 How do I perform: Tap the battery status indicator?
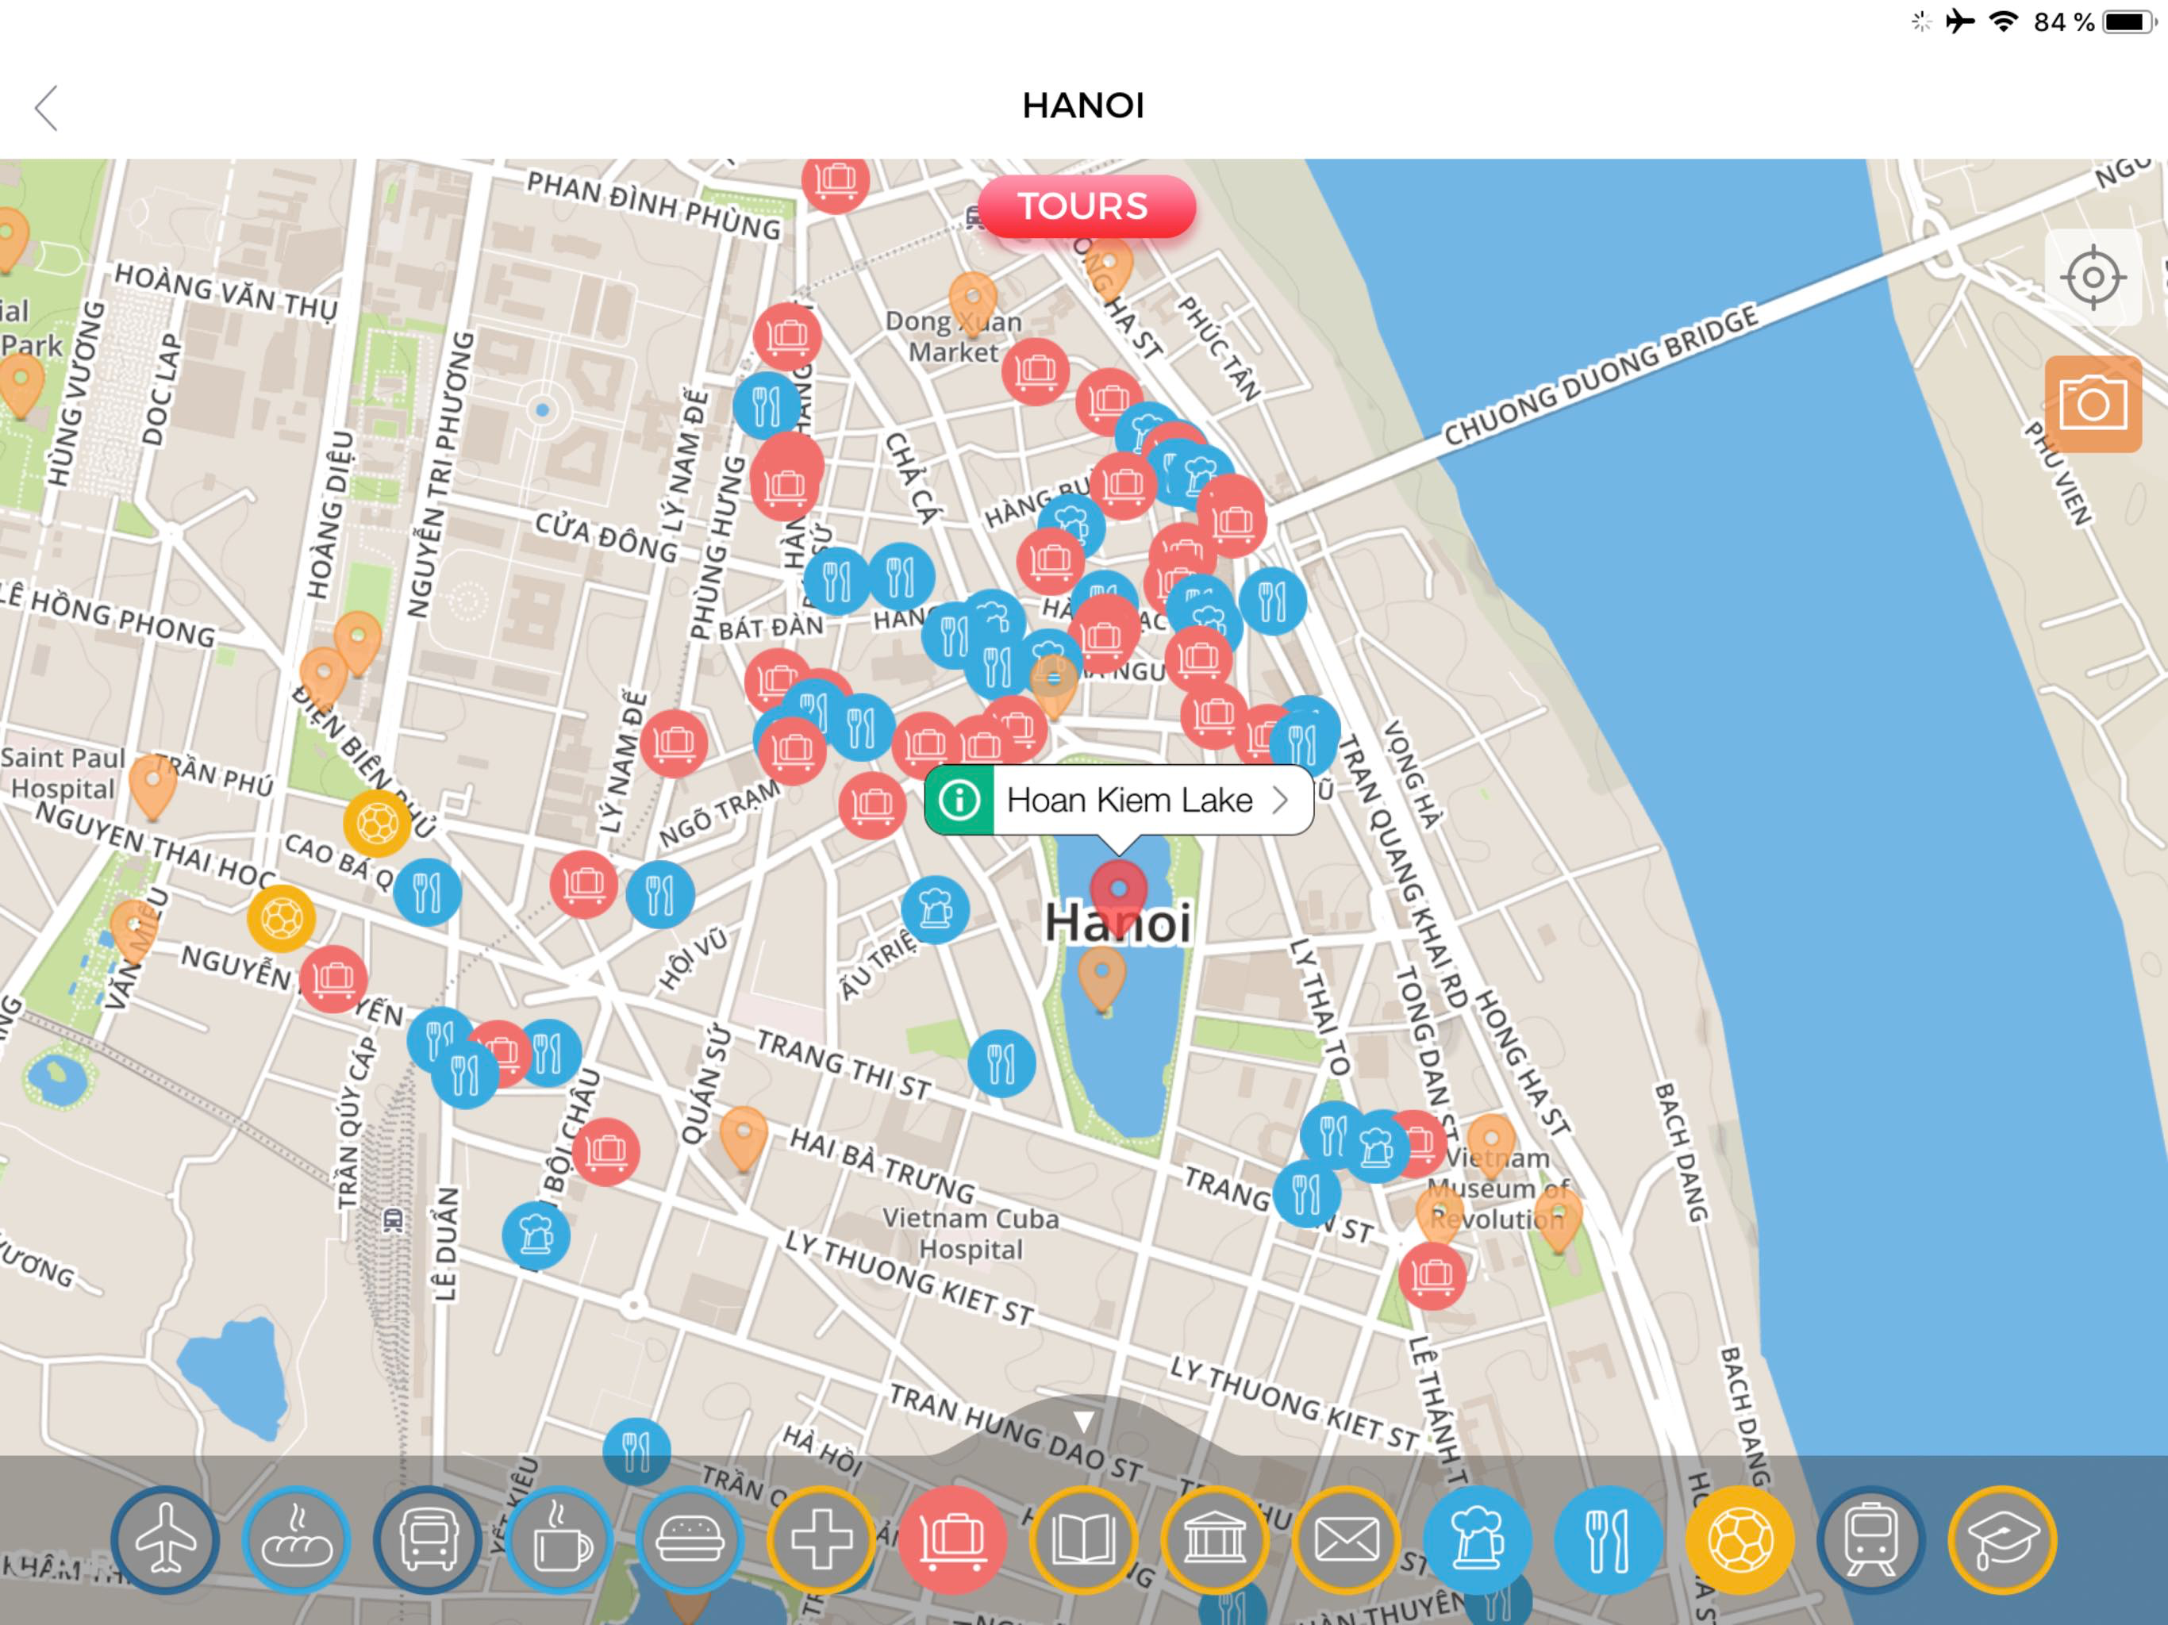click(2129, 21)
